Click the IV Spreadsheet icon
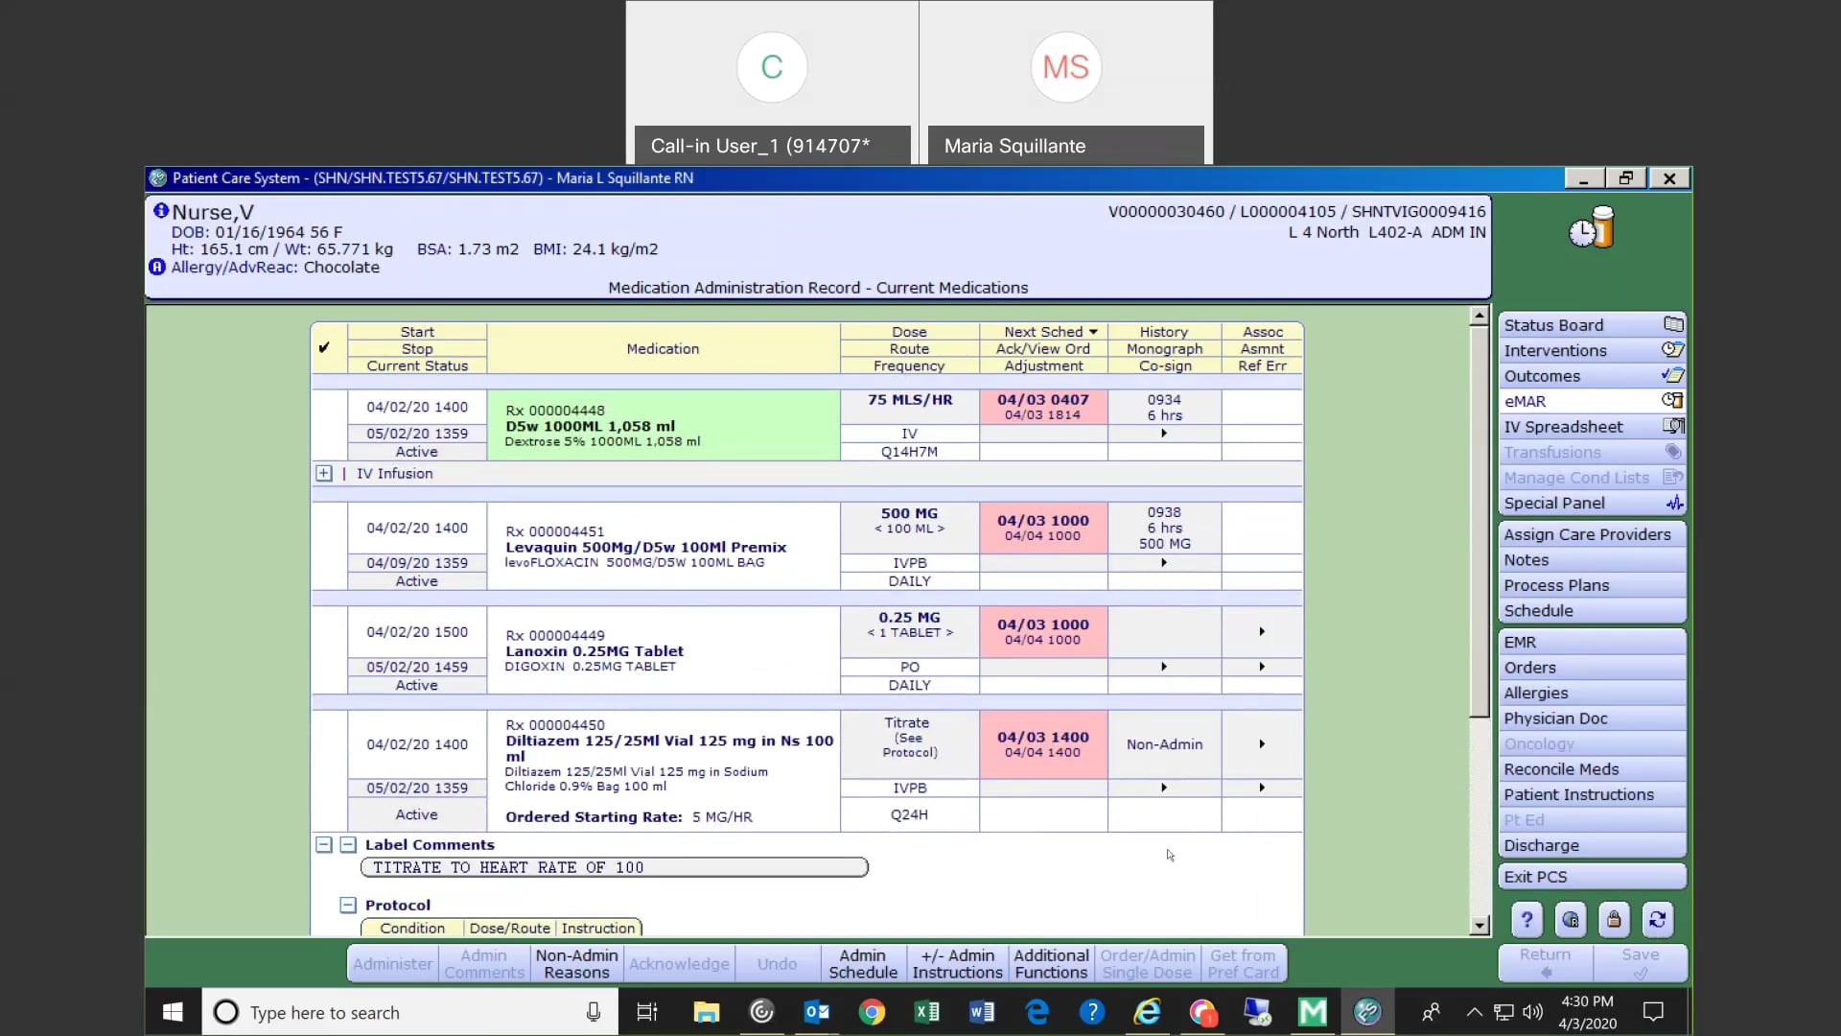This screenshot has width=1841, height=1036. pyautogui.click(x=1673, y=426)
